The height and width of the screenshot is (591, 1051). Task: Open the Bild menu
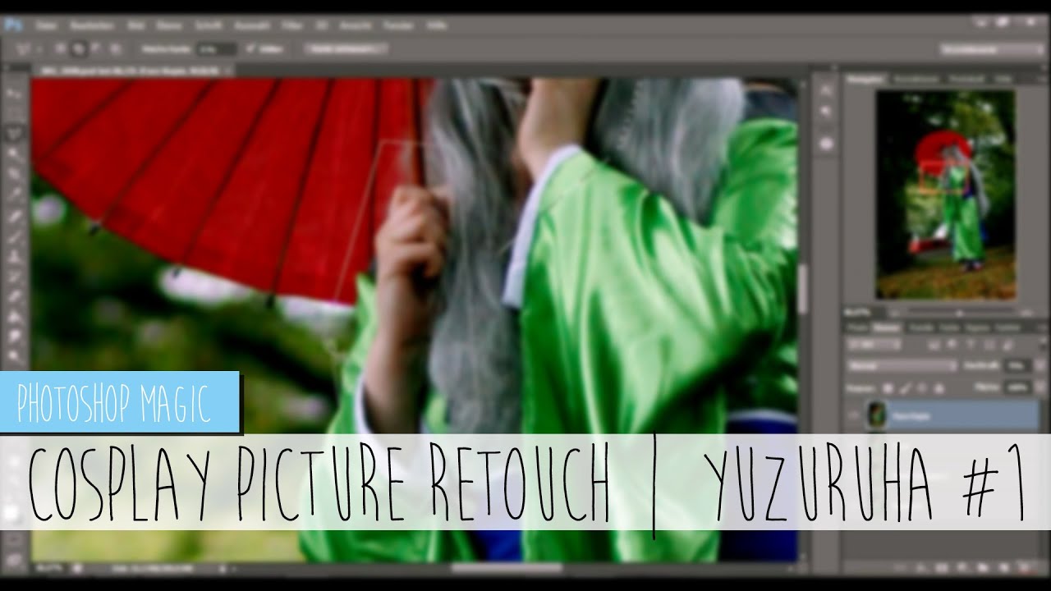(x=137, y=25)
